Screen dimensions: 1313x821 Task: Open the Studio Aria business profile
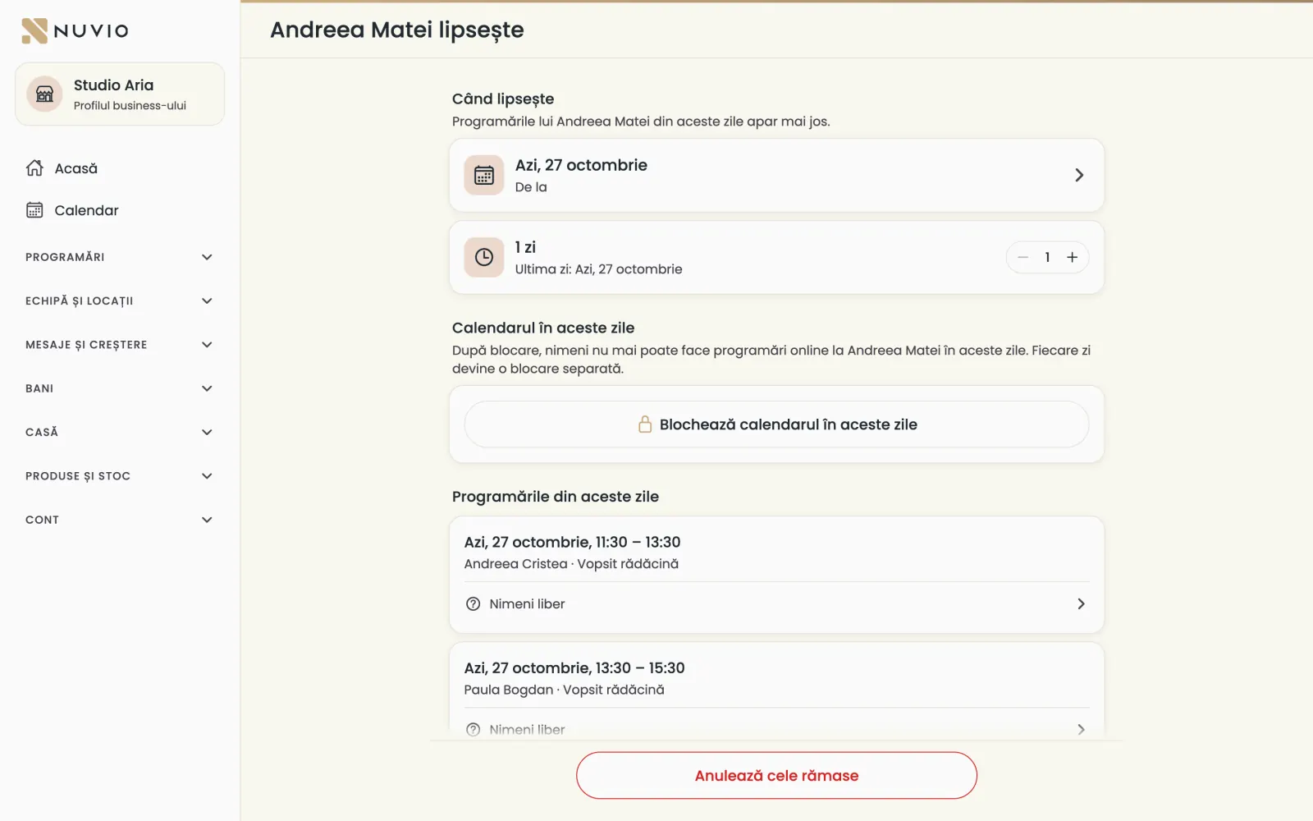[x=120, y=94]
